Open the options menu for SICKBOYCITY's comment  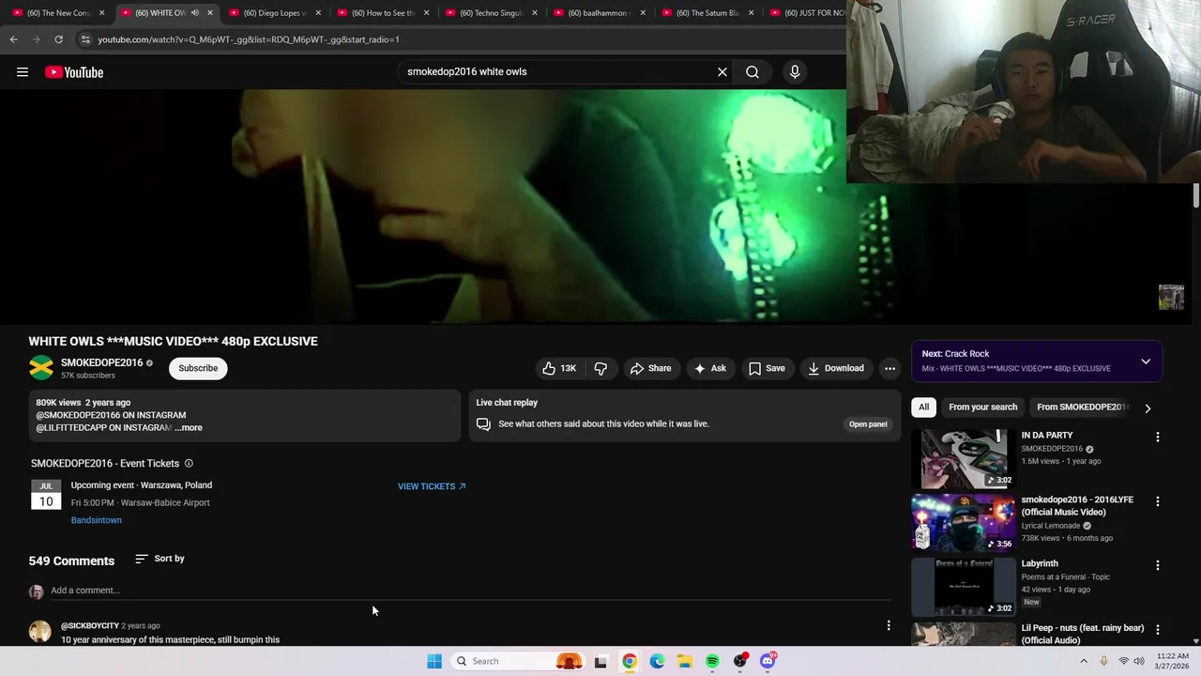pyautogui.click(x=889, y=625)
